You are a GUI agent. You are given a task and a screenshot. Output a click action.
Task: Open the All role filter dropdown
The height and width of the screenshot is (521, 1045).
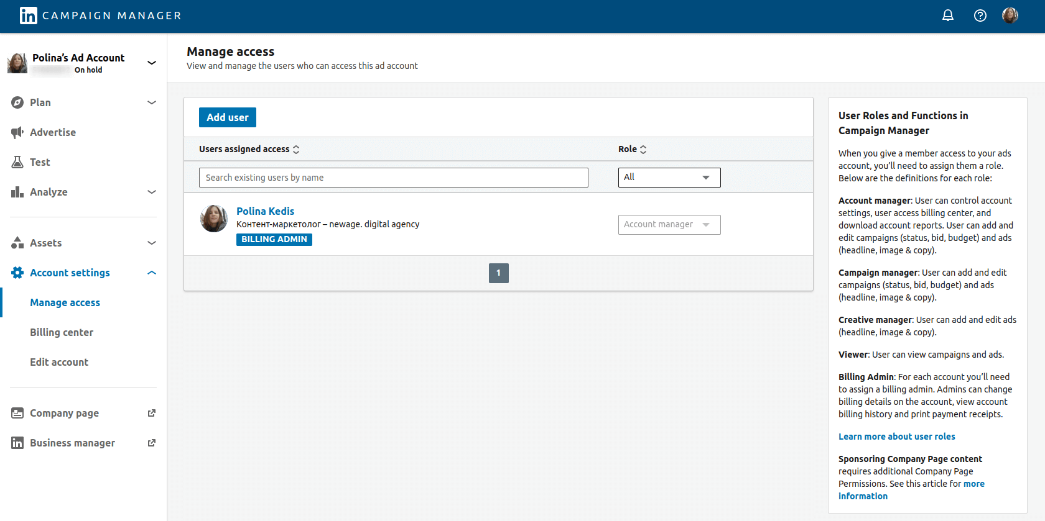pos(669,178)
